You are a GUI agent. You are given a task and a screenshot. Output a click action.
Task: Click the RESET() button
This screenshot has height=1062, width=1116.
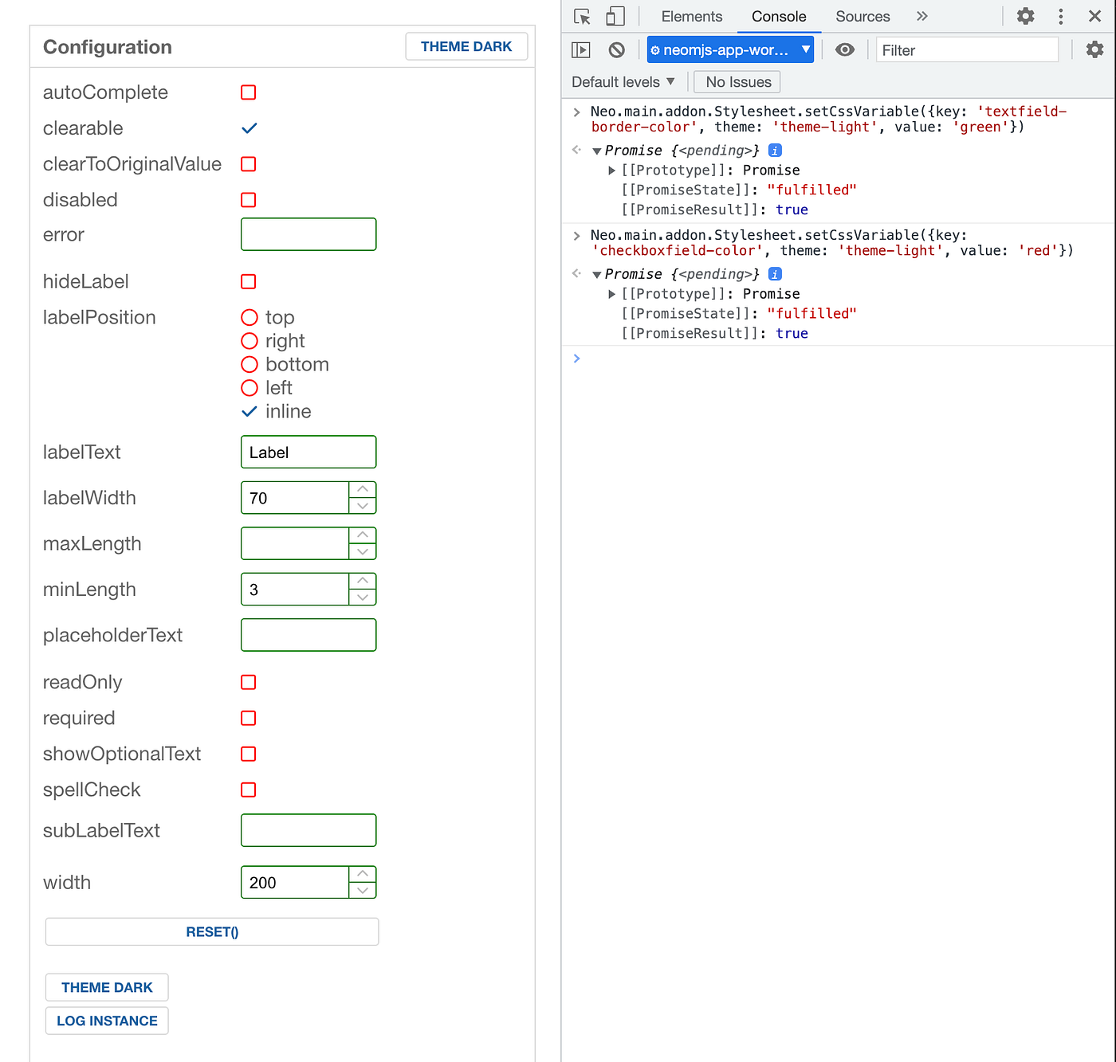point(212,932)
